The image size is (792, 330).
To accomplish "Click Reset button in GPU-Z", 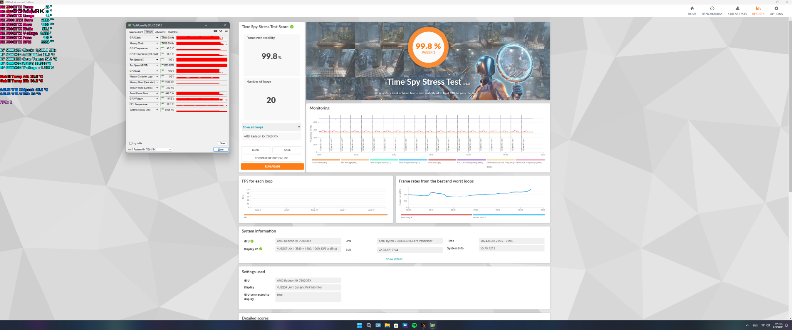I will (223, 143).
